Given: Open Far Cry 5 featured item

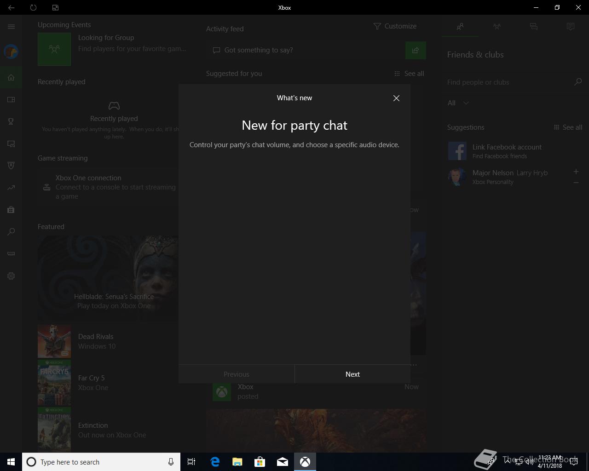Looking at the screenshot, I should [x=109, y=383].
